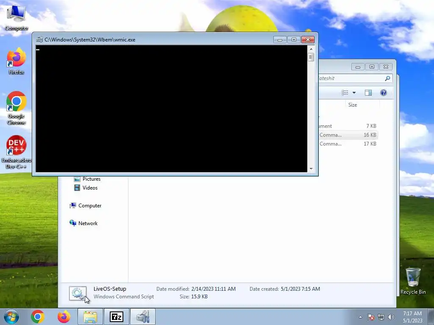Open Pictures in the Explorer sidebar
This screenshot has width=434, height=325.
87,179
